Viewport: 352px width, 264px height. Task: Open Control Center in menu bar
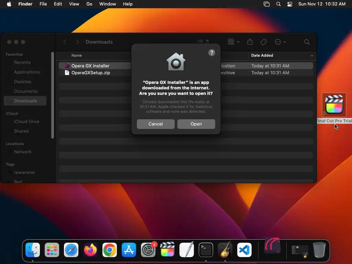(290, 4)
